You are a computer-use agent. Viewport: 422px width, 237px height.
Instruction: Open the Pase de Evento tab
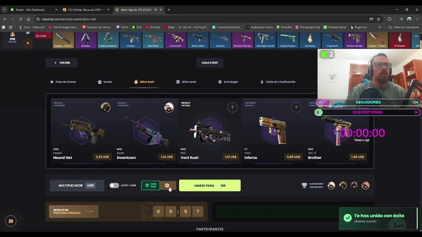(x=63, y=82)
